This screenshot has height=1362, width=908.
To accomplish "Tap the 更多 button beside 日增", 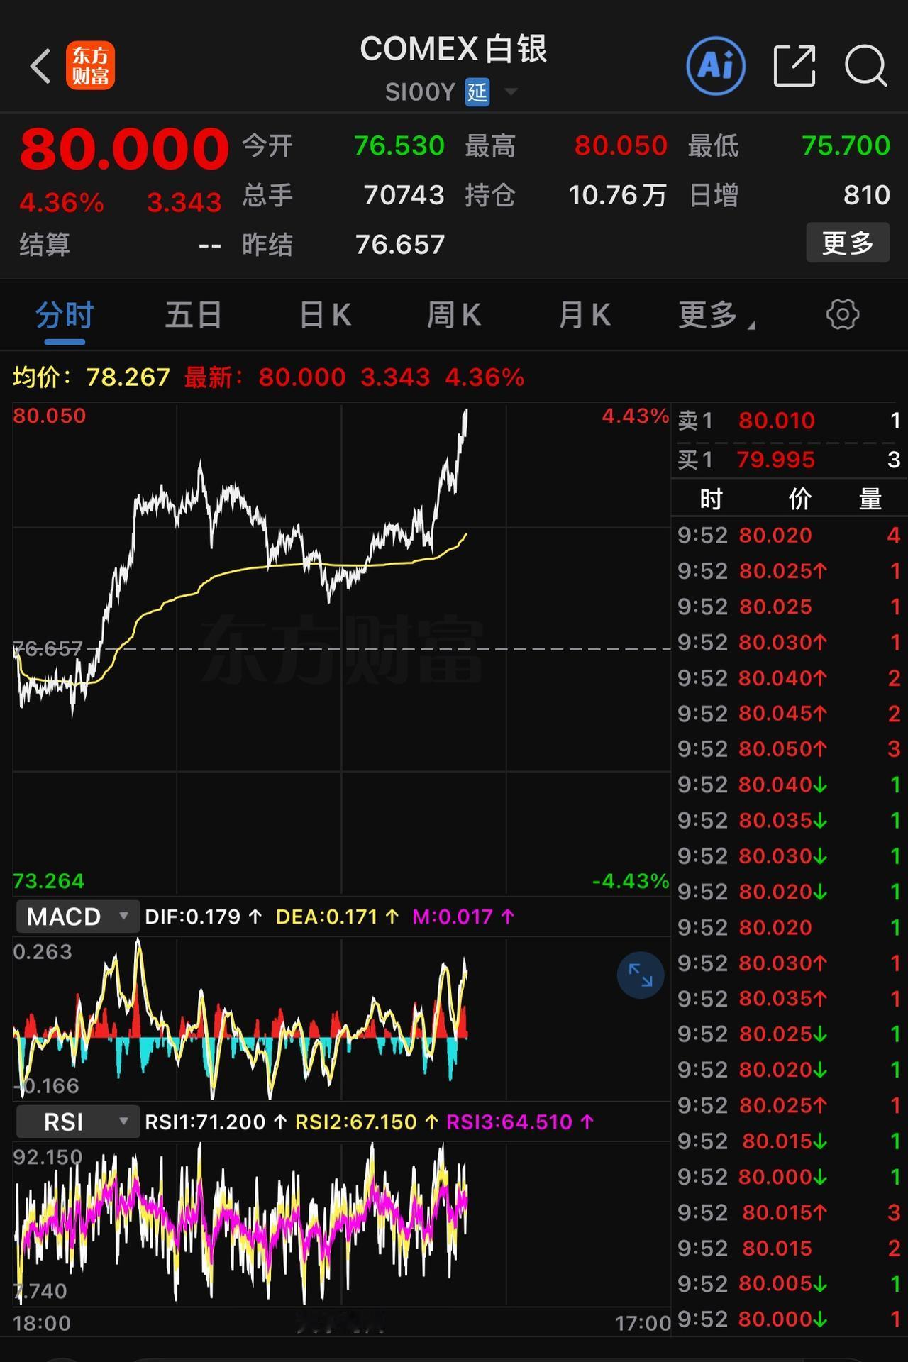I will point(848,243).
